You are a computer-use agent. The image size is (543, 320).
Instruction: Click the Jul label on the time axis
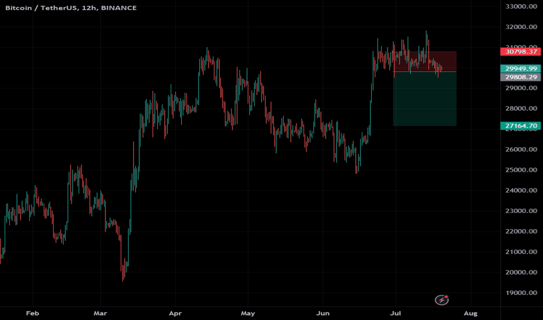coord(396,313)
